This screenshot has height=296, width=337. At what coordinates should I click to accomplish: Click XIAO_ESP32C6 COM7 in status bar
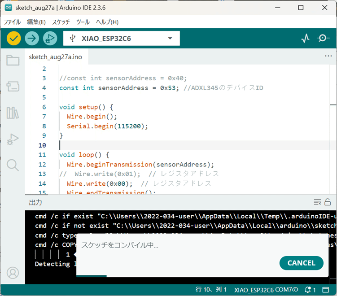coord(266,290)
